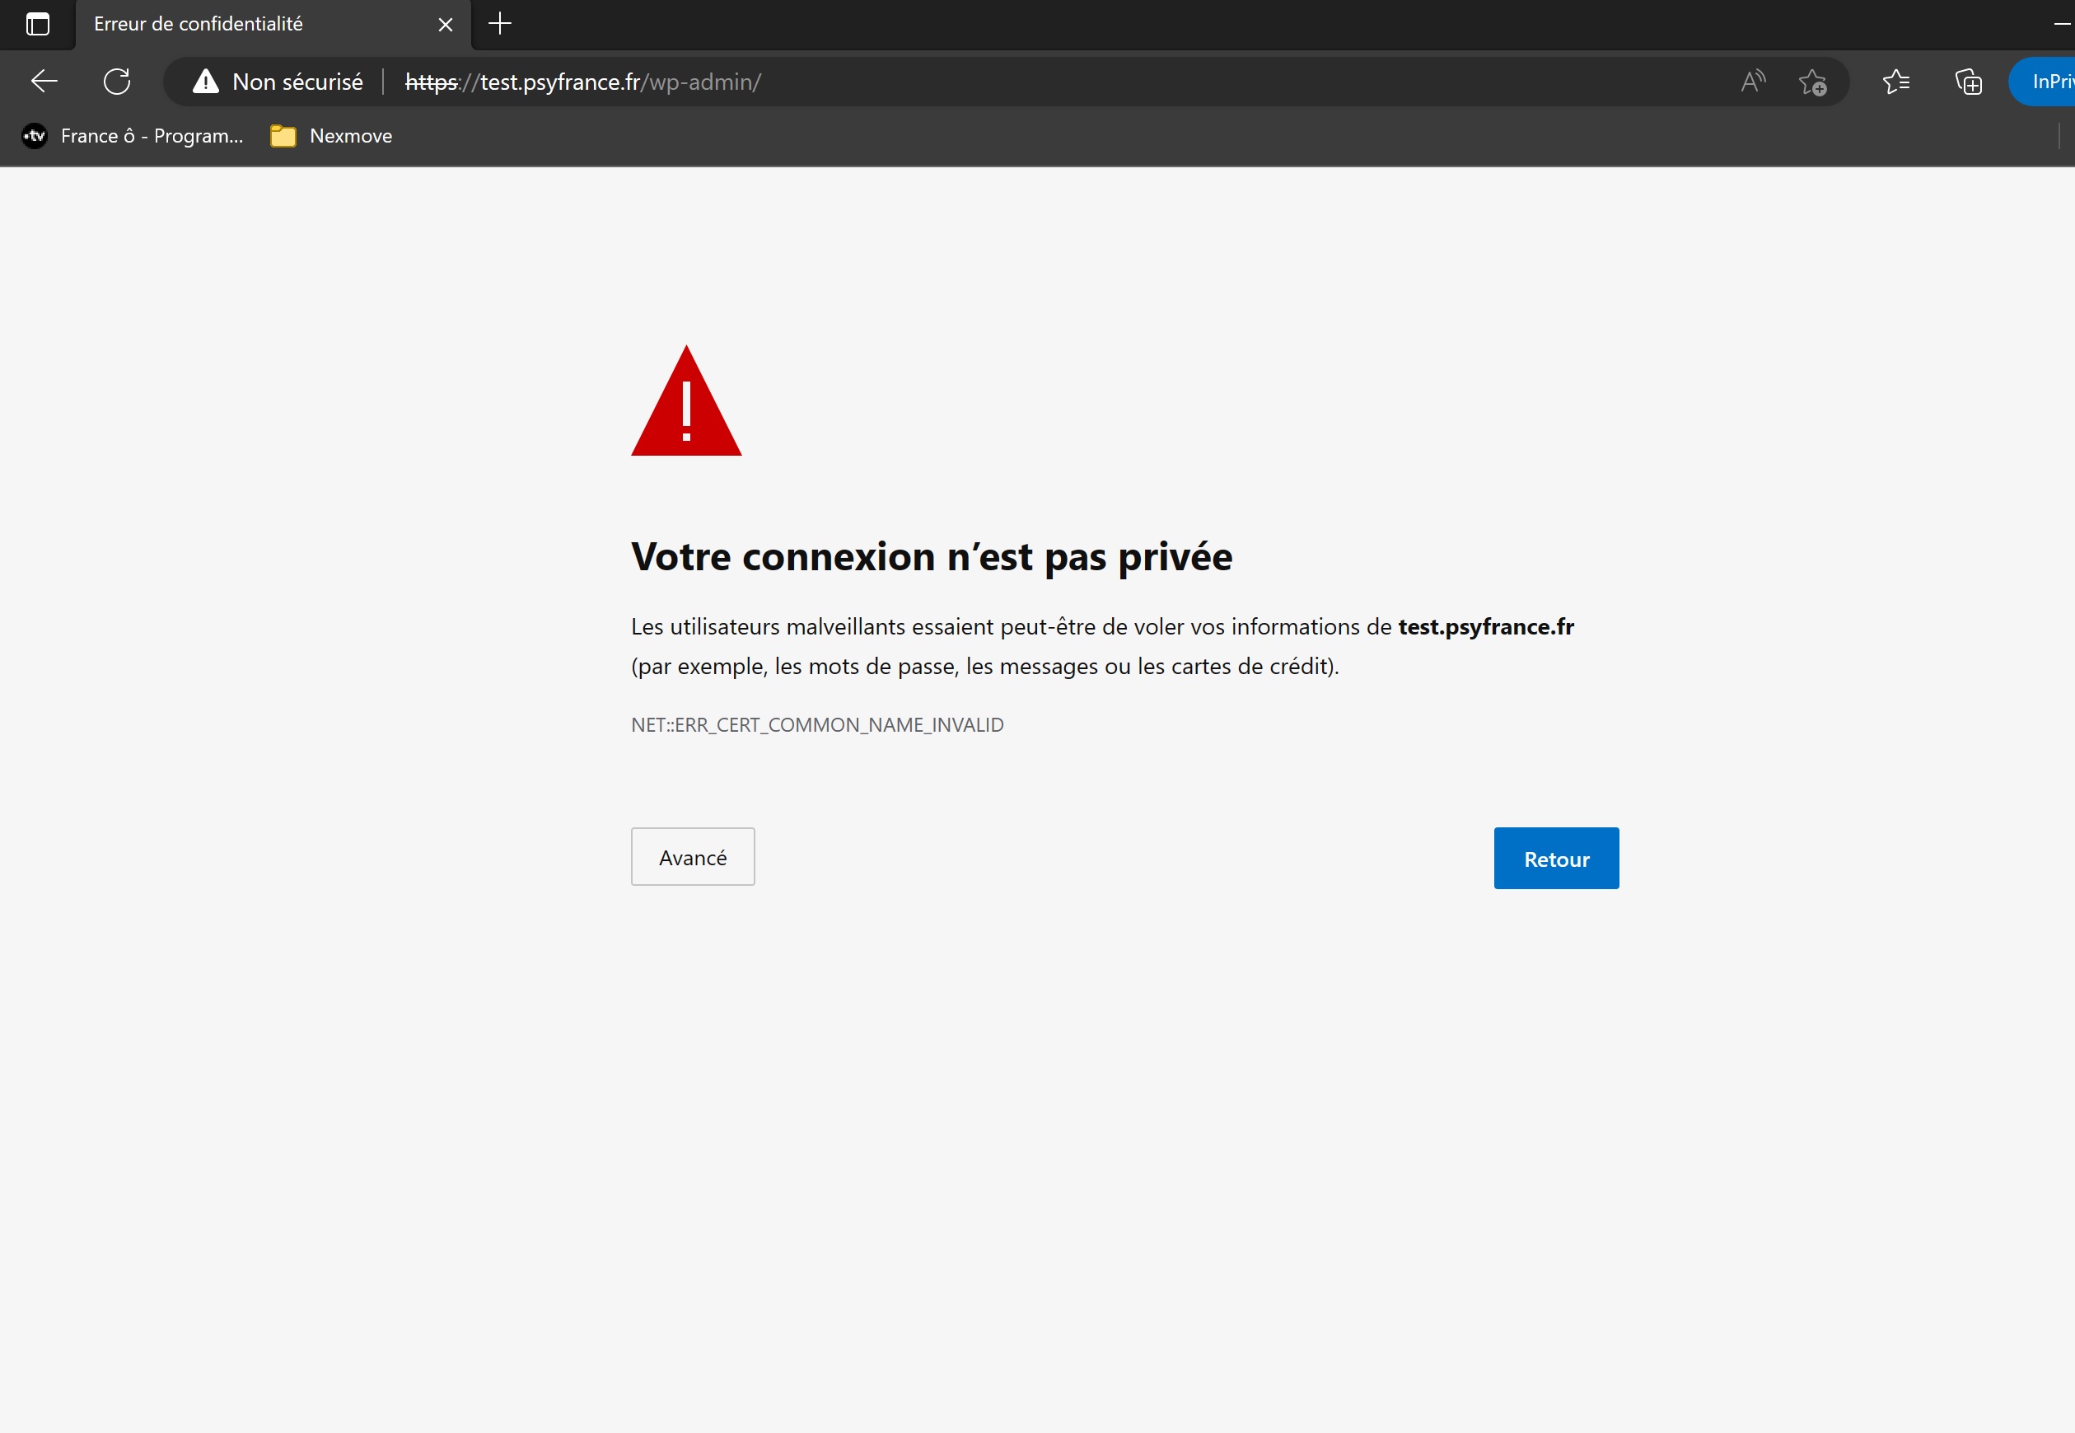Screen dimensions: 2075x1433
Task: Click the Non sécurisé label text
Action: click(x=297, y=82)
